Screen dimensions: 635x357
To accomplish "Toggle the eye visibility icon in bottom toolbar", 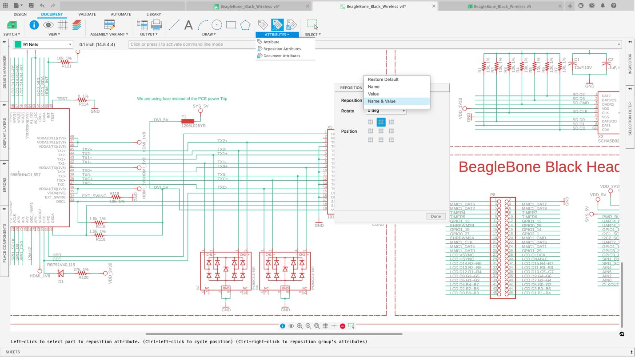I will pos(291,325).
